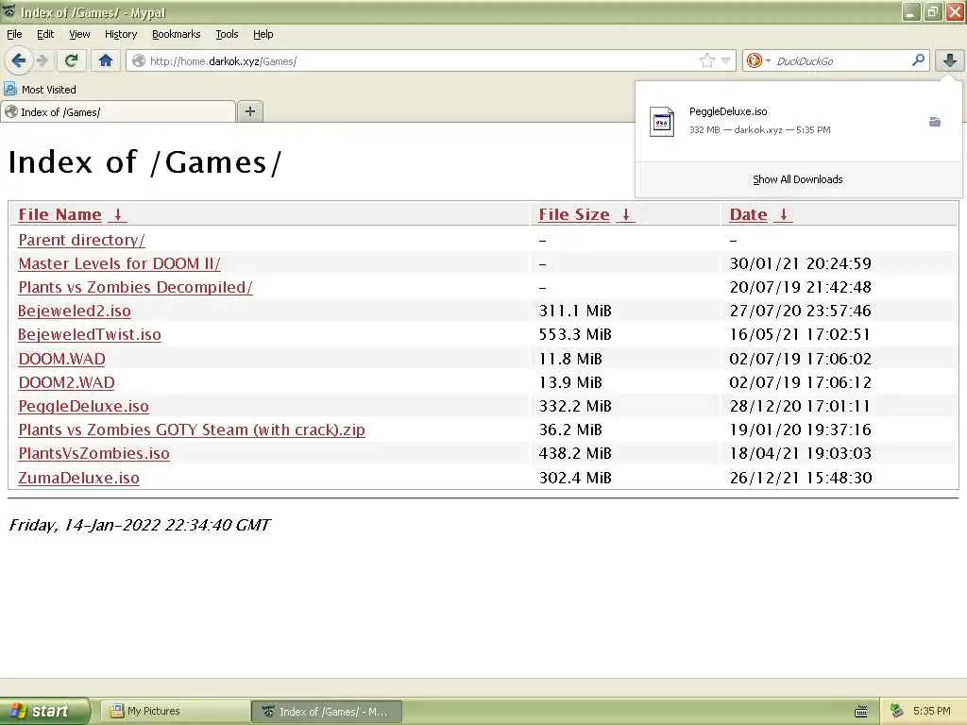
Task: Click the search magnifier icon
Action: [918, 59]
